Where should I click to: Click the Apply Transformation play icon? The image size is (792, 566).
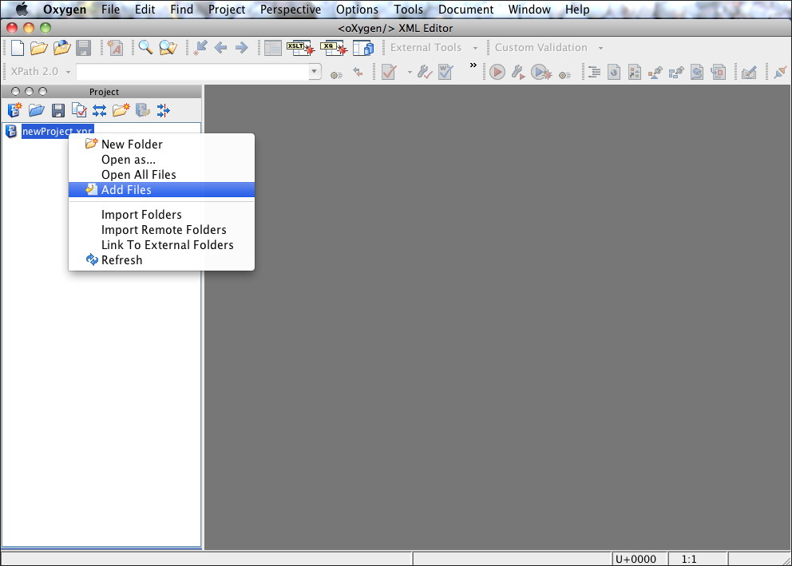pos(497,72)
